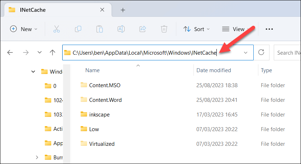
Task: Open the View layout menu
Action: 236,29
